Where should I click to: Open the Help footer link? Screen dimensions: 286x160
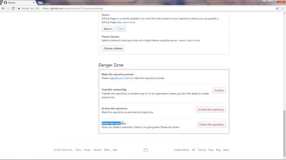click(114, 150)
